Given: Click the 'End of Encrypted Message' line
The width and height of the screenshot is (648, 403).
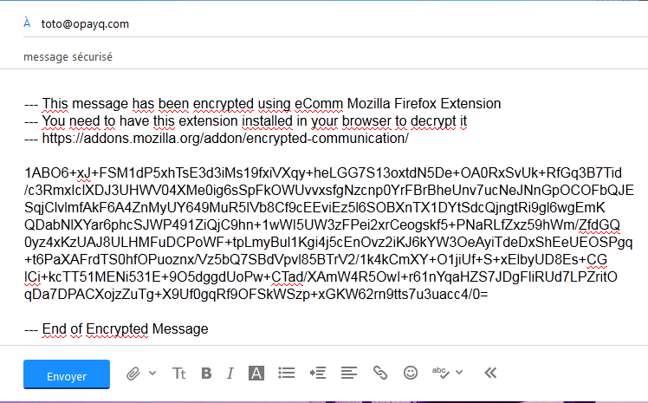Looking at the screenshot, I should click(x=126, y=329).
